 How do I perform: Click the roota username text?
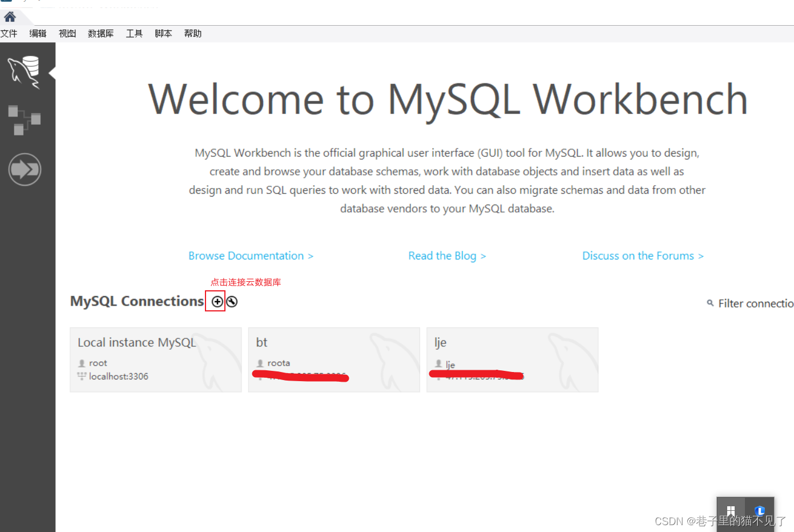click(279, 363)
